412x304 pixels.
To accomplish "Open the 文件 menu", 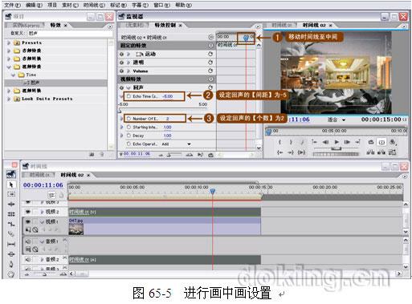I will click(12, 5).
